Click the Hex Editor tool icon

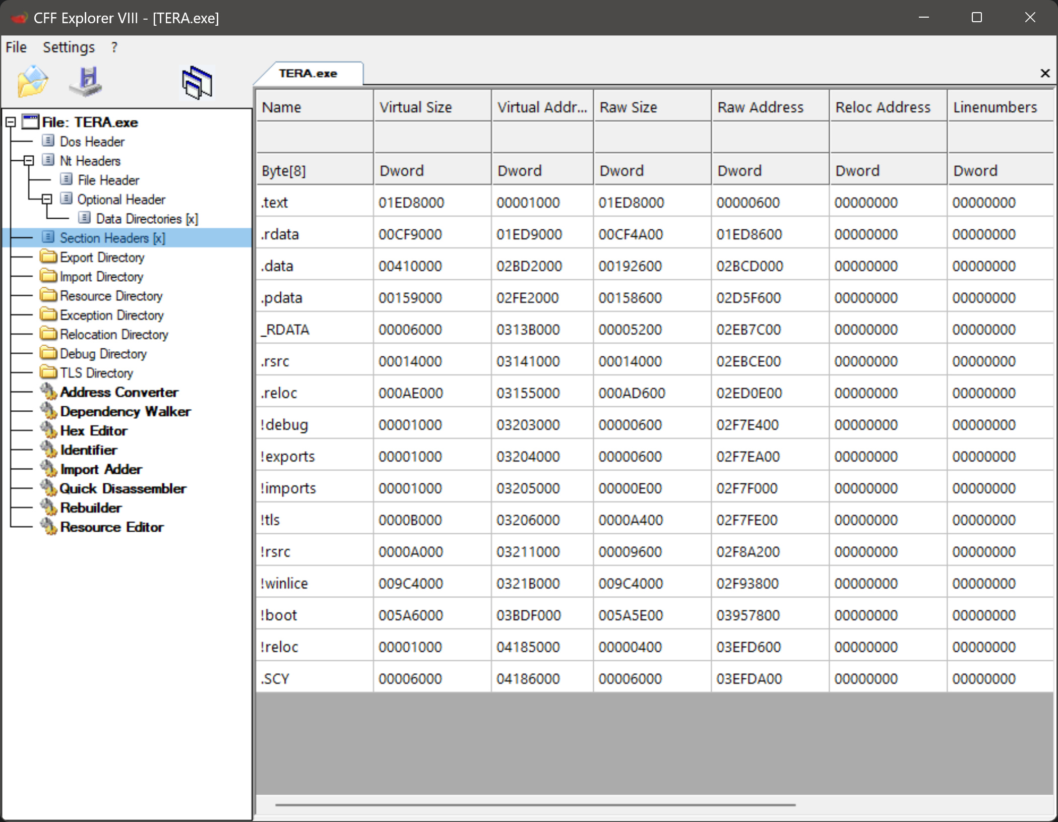click(48, 430)
